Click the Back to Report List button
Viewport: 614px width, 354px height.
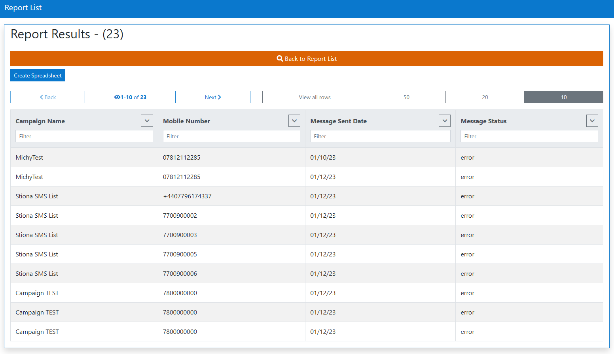pyautogui.click(x=307, y=58)
